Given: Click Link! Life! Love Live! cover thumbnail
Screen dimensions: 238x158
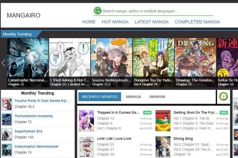Looking at the screenshot, I should 87,147.
